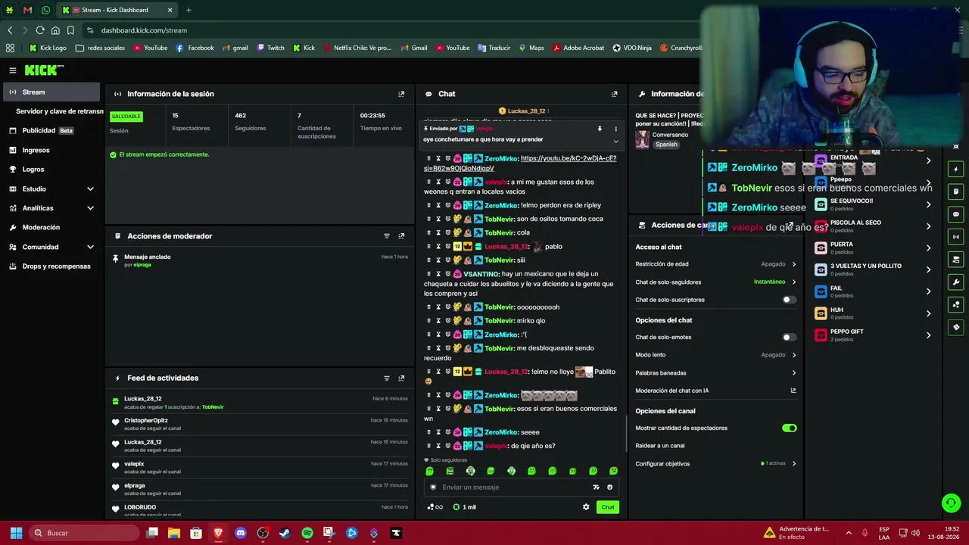The height and width of the screenshot is (545, 969).
Task: Open the hamburger menu beside the Kick logo
Action: click(13, 70)
